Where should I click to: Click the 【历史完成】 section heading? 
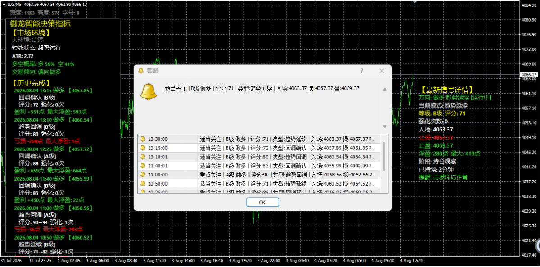(31, 83)
